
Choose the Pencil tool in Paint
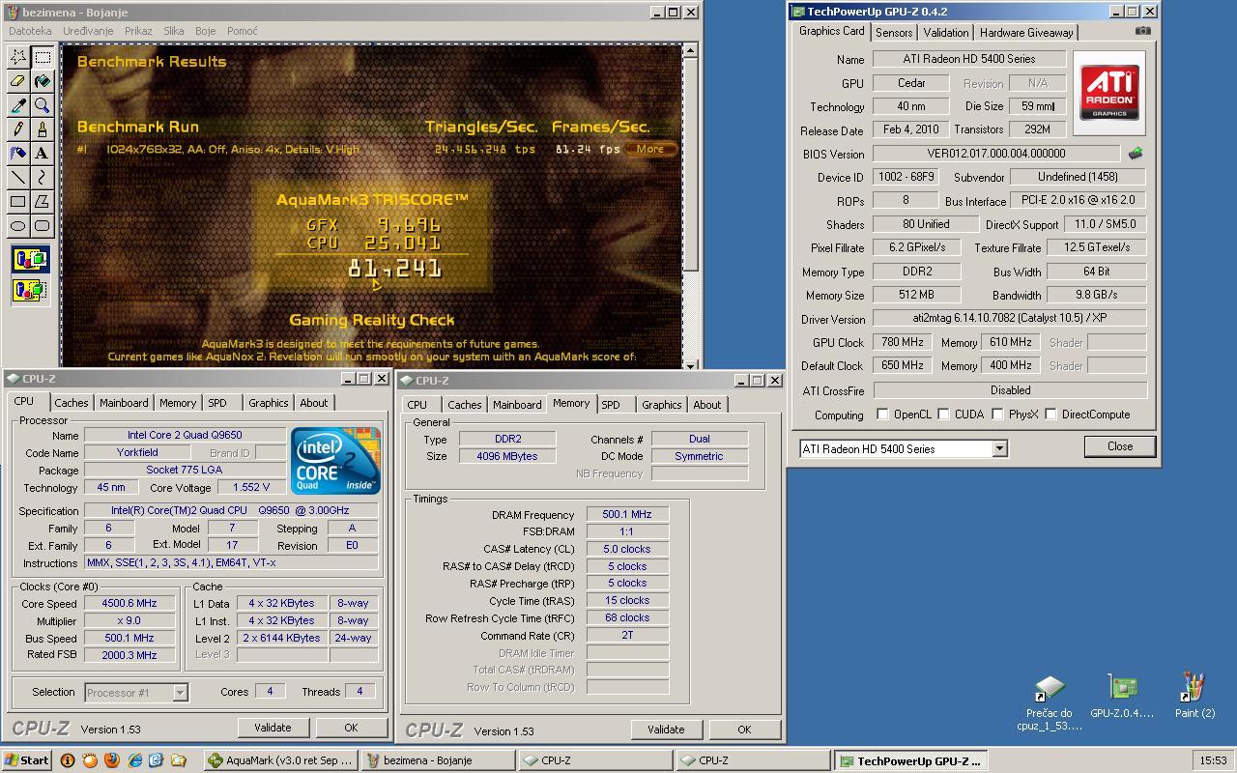[x=18, y=129]
